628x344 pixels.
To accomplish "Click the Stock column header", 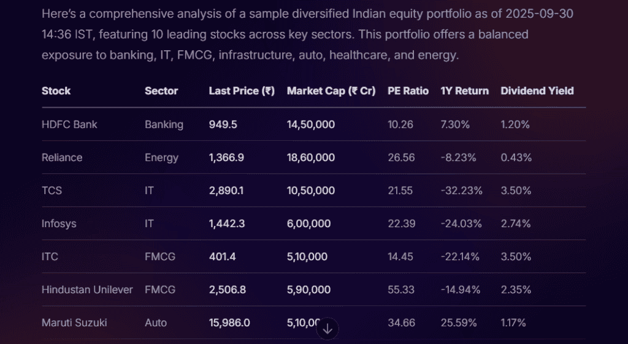I will (56, 91).
